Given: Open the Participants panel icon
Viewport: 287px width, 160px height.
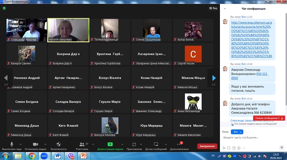Looking at the screenshot, I should coord(82,144).
